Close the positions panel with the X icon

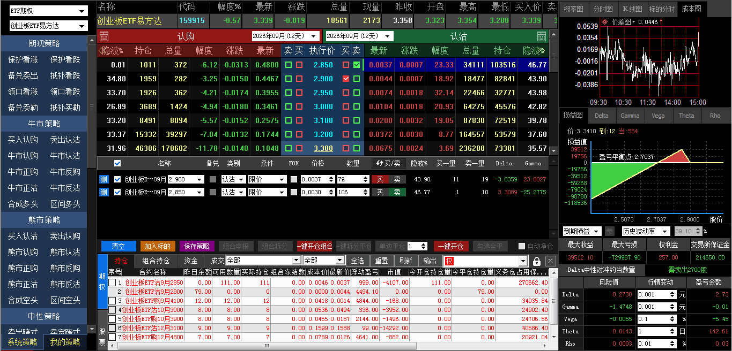(551, 261)
